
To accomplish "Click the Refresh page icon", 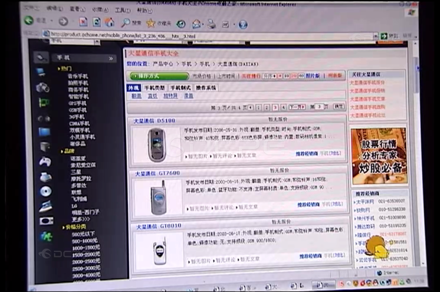I will point(96,22).
